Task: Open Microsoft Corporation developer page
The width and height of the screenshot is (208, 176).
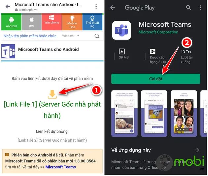Action: (158, 32)
